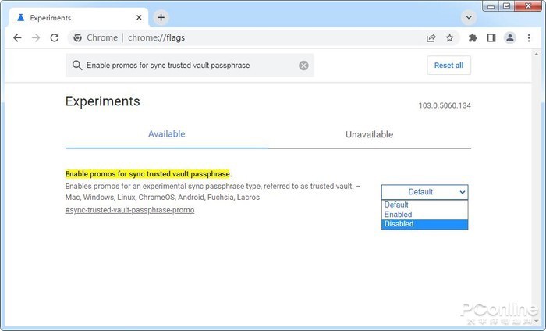Screen dimensions: 546x331
Task: Click the Chrome site info icon
Action: coord(78,37)
